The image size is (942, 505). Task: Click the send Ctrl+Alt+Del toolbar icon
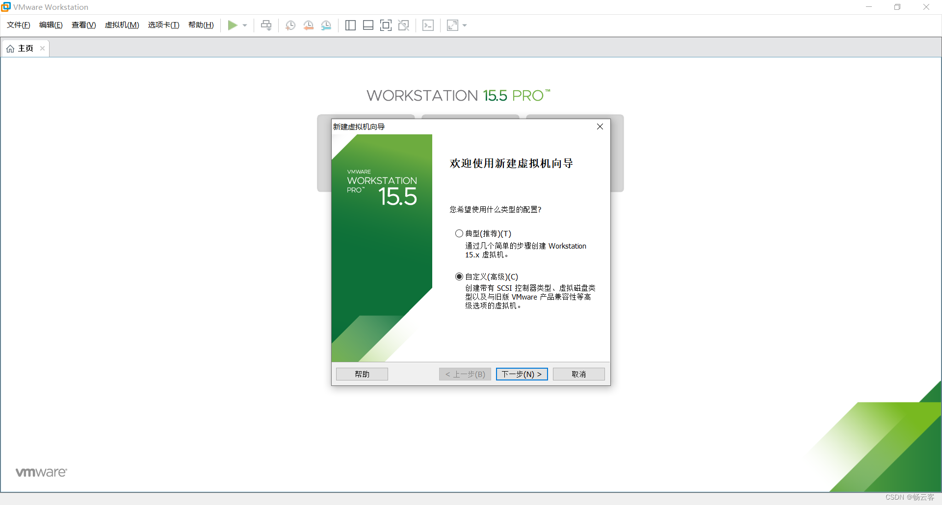(x=266, y=25)
